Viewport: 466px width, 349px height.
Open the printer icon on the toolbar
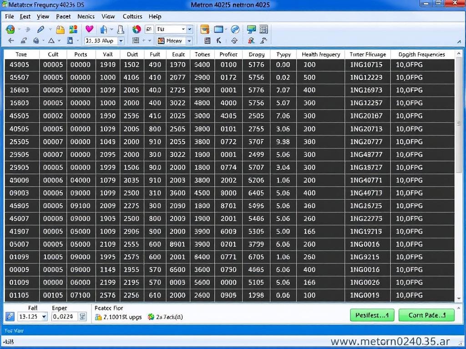tap(120, 29)
